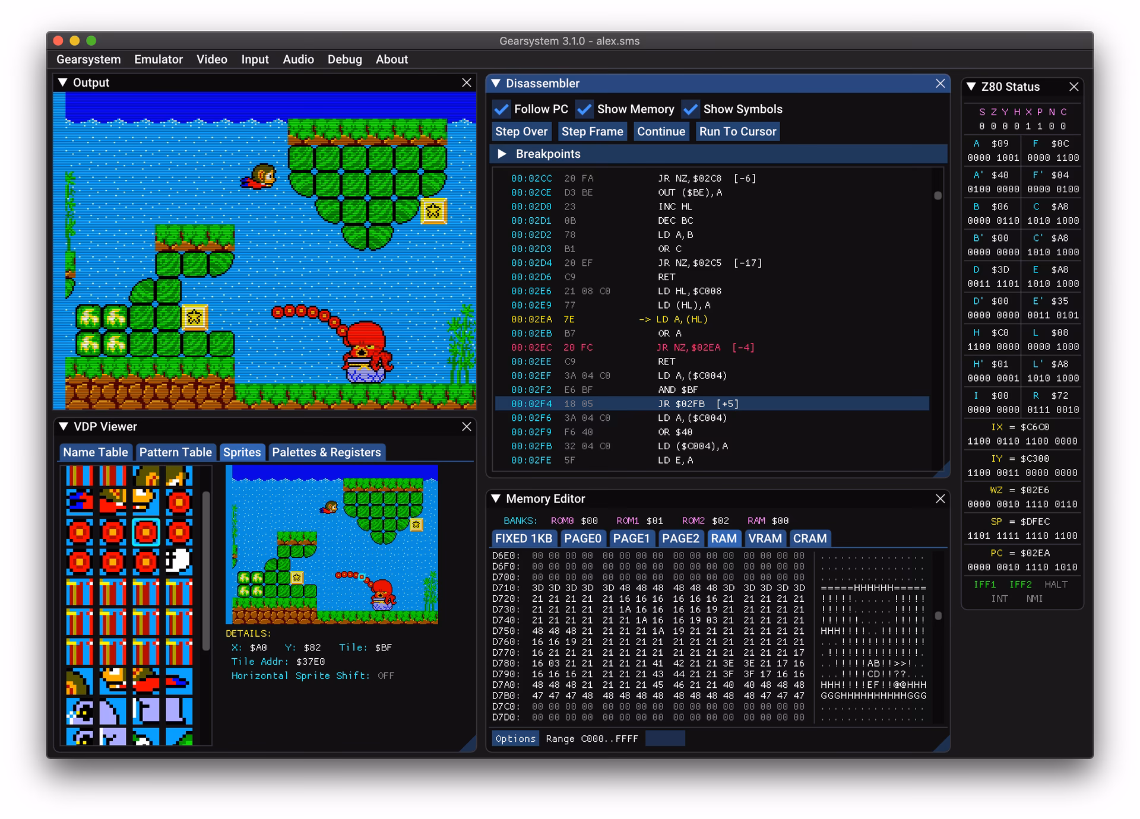Open the Emulator menu
Screen dimensions: 1140x819
click(x=159, y=59)
